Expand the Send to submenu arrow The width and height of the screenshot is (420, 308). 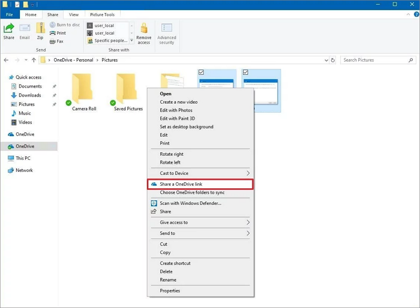248,233
